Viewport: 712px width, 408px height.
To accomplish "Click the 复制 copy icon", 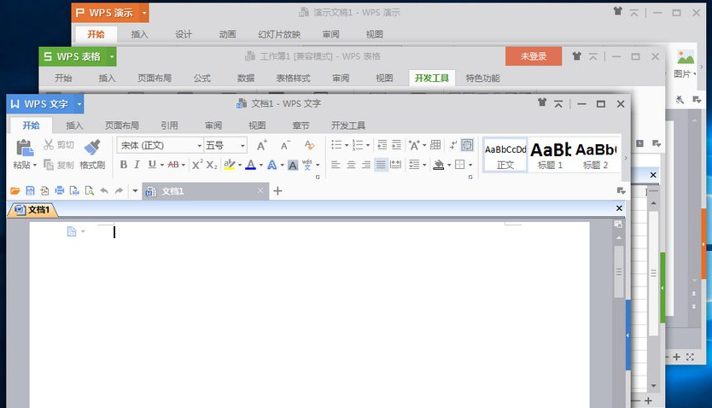I will point(48,164).
